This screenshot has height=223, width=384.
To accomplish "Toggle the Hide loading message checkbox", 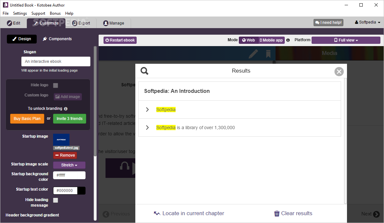I will tap(56, 200).
